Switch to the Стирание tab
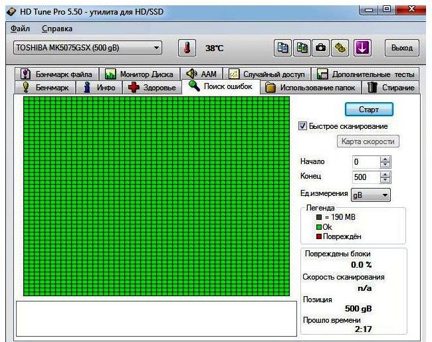Screen dimensions: 432x342 pyautogui.click(x=391, y=88)
